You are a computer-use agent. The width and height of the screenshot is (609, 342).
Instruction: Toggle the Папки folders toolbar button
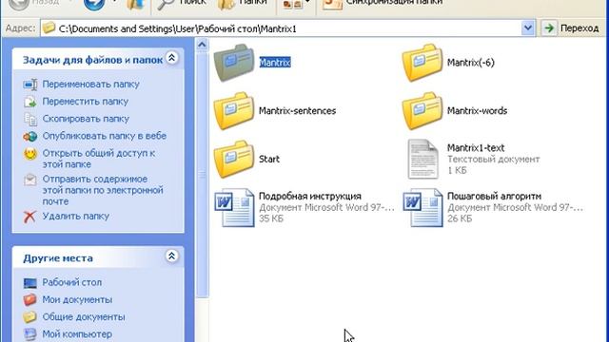coord(243,3)
